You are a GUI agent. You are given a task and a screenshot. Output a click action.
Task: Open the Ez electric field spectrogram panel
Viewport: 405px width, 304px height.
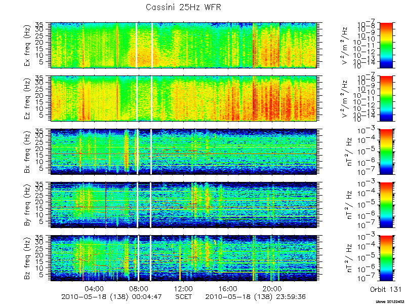184,98
